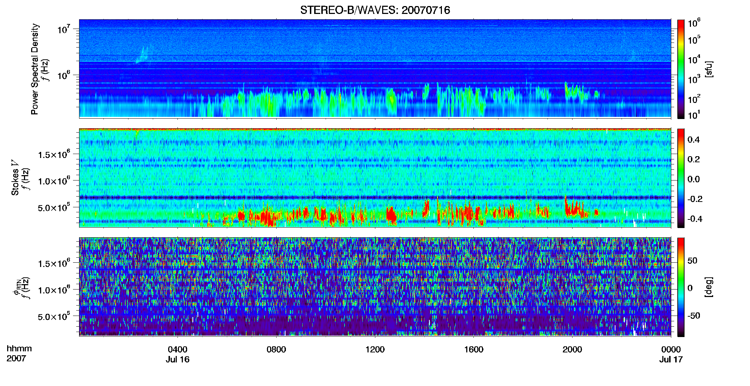750x386 pixels.
Task: Click the 0400 time tick label
Action: coord(177,350)
